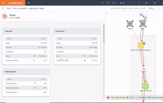
Task: Click the left panel vertical scrollbar
Action: [x=104, y=34]
